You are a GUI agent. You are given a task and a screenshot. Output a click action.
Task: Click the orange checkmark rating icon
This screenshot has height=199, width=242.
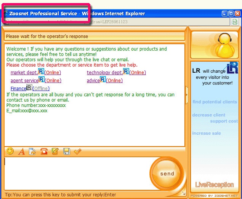coord(78,151)
